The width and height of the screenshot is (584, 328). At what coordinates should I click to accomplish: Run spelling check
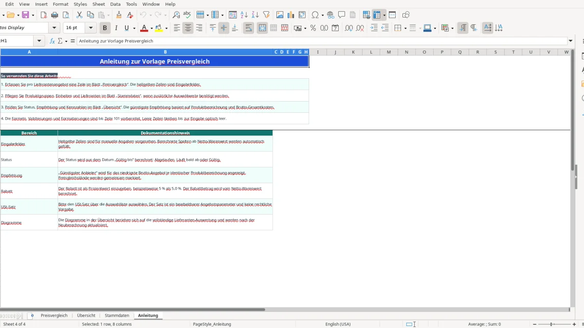187,15
